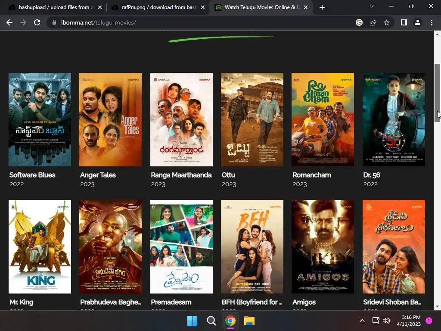Close the rafPm.png tab
This screenshot has width=441, height=331.
pos(203,7)
